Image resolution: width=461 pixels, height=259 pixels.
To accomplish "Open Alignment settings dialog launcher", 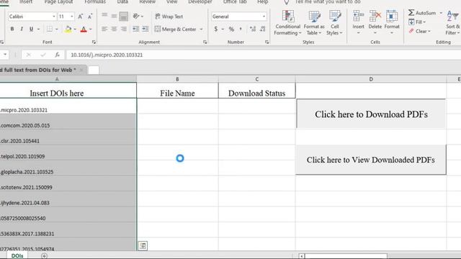I will point(205,42).
